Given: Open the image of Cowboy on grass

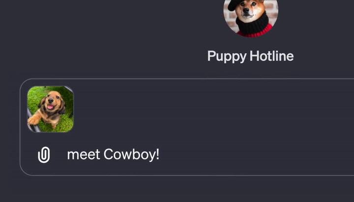Looking at the screenshot, I should pyautogui.click(x=50, y=109).
